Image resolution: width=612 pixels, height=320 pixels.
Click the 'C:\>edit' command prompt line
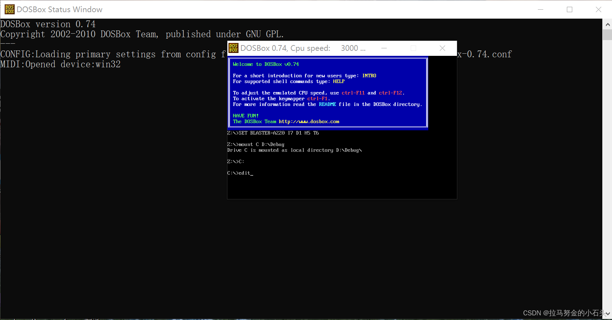tap(240, 173)
